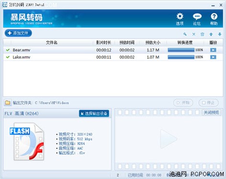Click Lake.wmv estimated size 1.07 M
The image size is (226, 179).
153,57
